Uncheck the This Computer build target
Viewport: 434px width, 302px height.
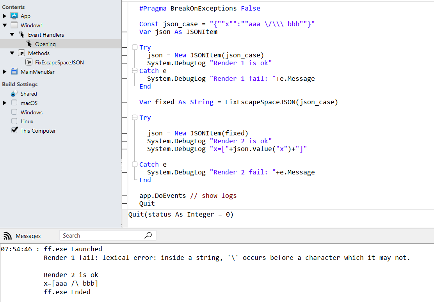pyautogui.click(x=14, y=130)
